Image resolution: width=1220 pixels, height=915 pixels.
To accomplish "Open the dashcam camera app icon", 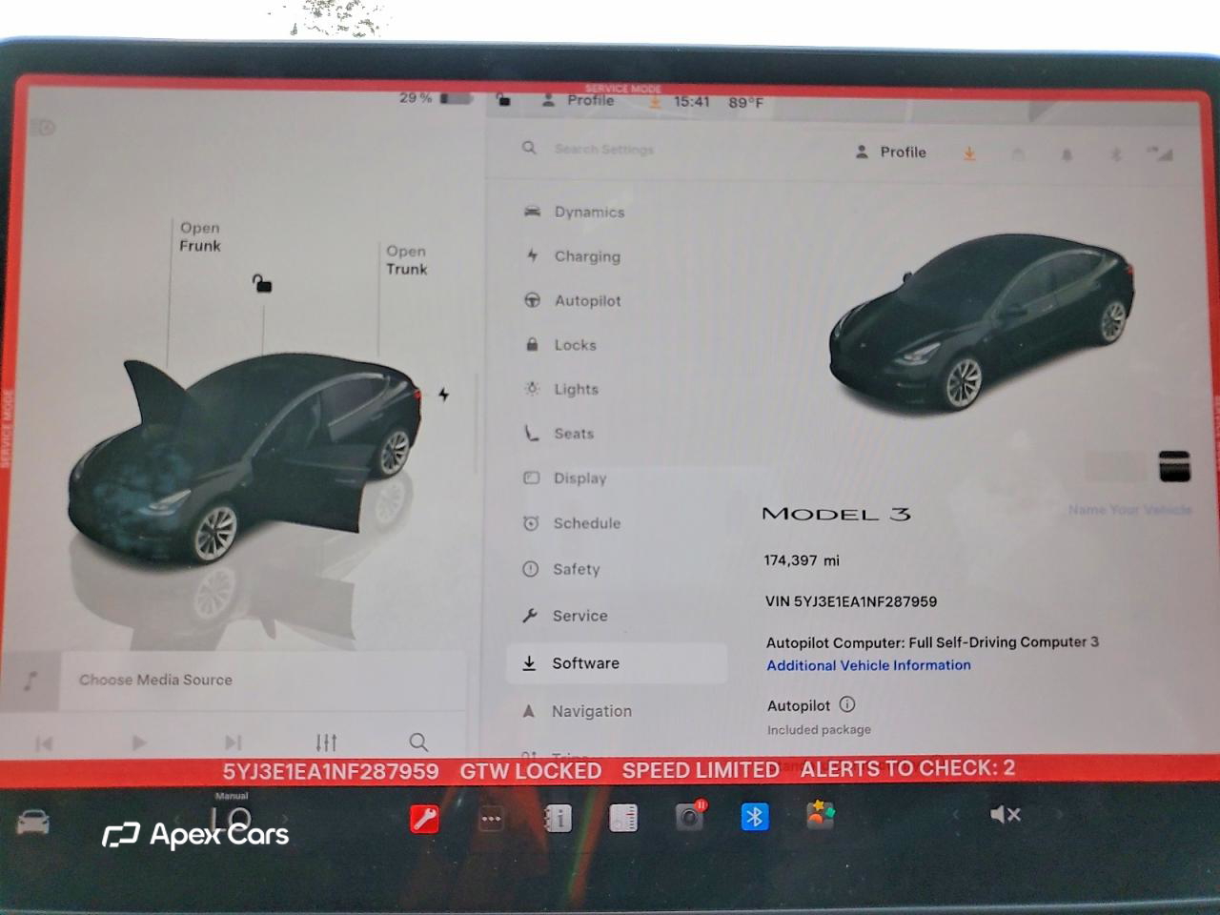I will click(x=690, y=816).
